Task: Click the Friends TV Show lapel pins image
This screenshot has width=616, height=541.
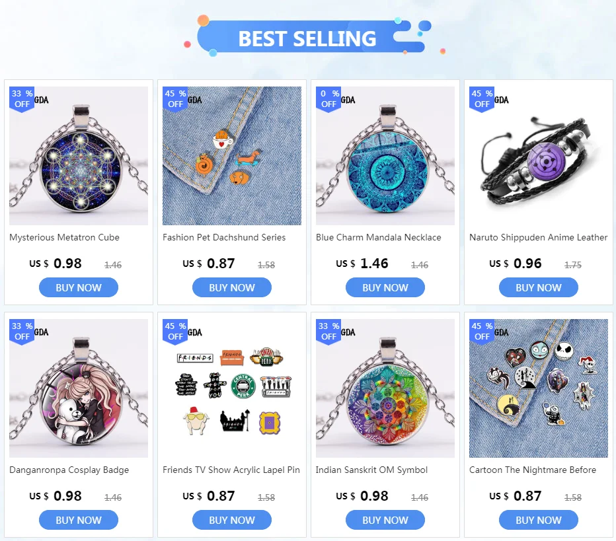Action: [x=232, y=388]
